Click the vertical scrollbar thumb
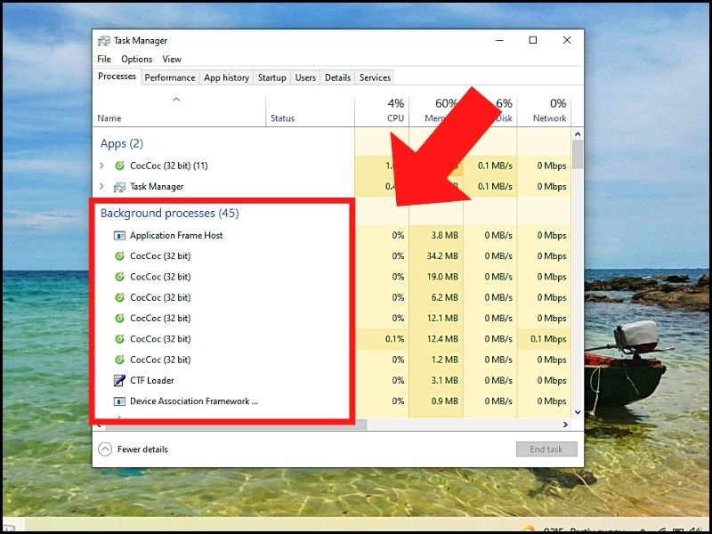 [x=578, y=154]
